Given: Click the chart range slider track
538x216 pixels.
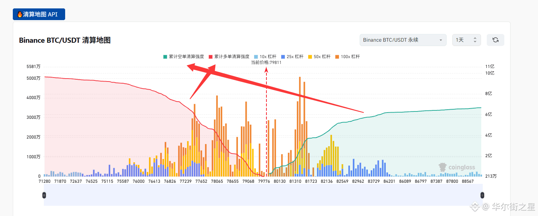Looking at the screenshot, I should point(263,195).
